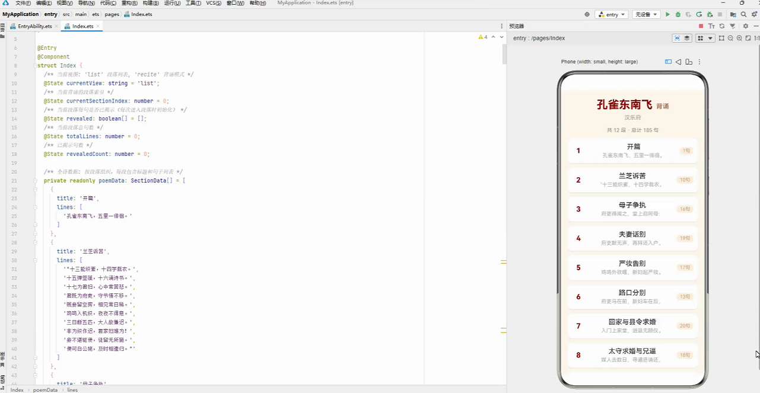Toggle the inspector eye mode in previewer
Image resolution: width=760 pixels, height=393 pixels.
point(677,38)
